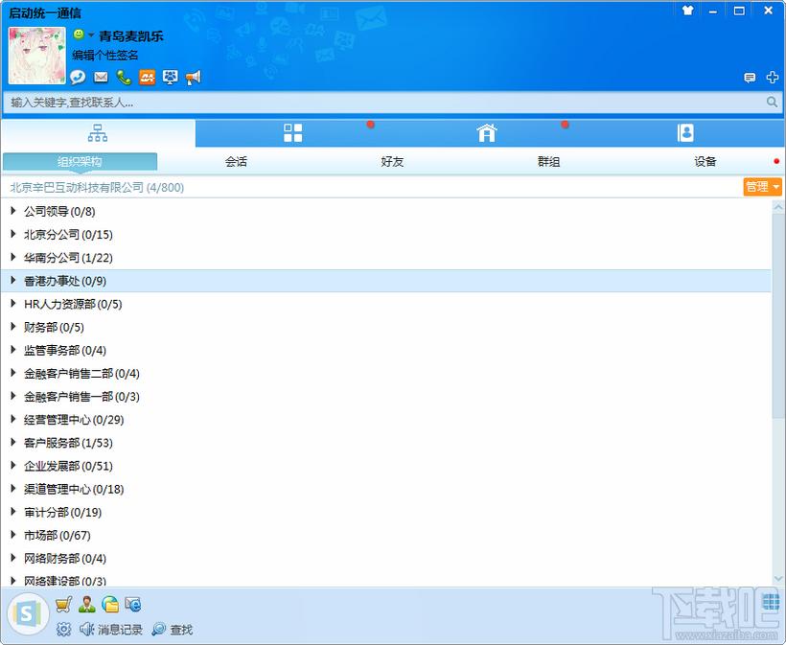Select the 市场部 (0/67) row
The height and width of the screenshot is (645, 786).
385,535
